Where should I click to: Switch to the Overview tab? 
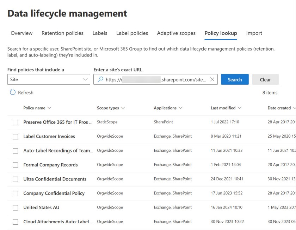tap(21, 33)
